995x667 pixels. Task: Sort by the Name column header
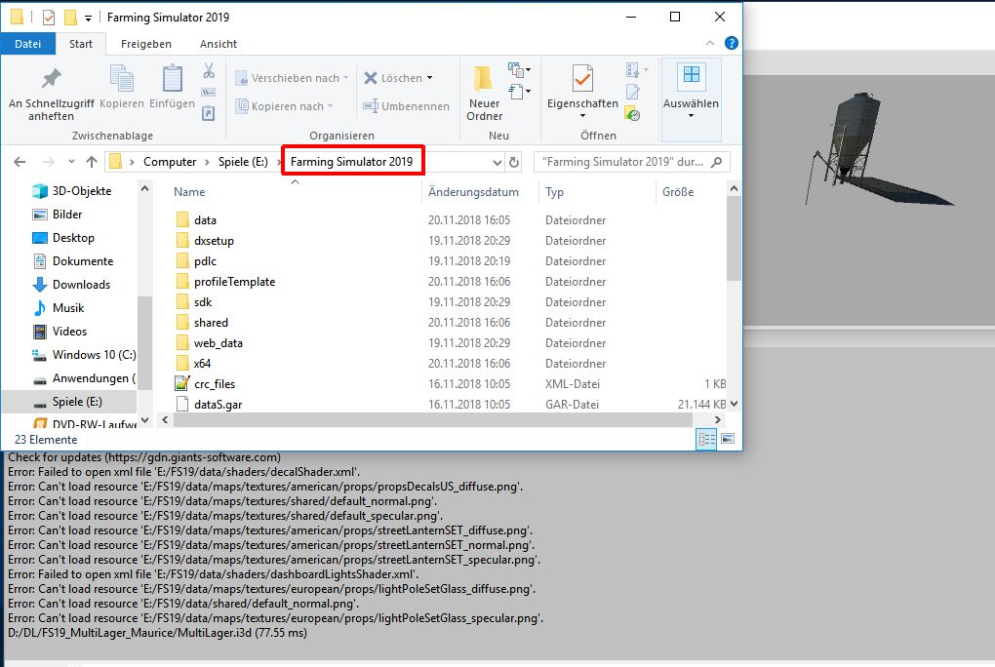tap(189, 192)
